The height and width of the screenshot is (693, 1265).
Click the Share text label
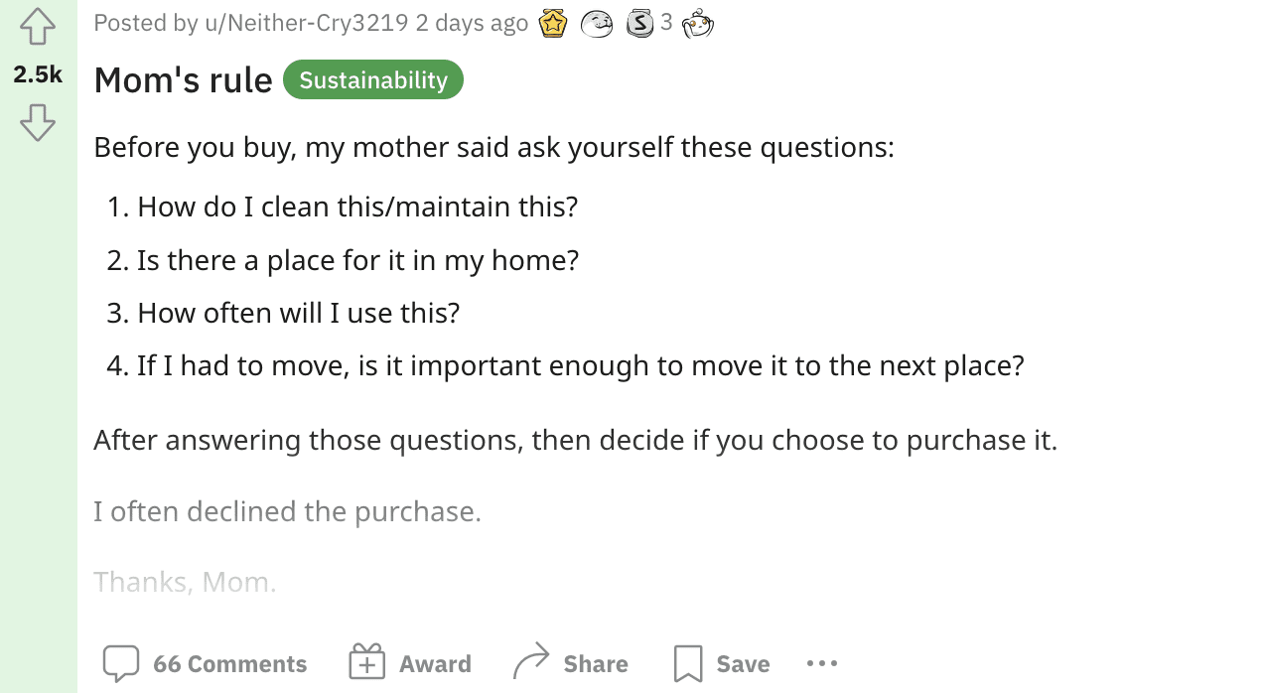(x=596, y=663)
